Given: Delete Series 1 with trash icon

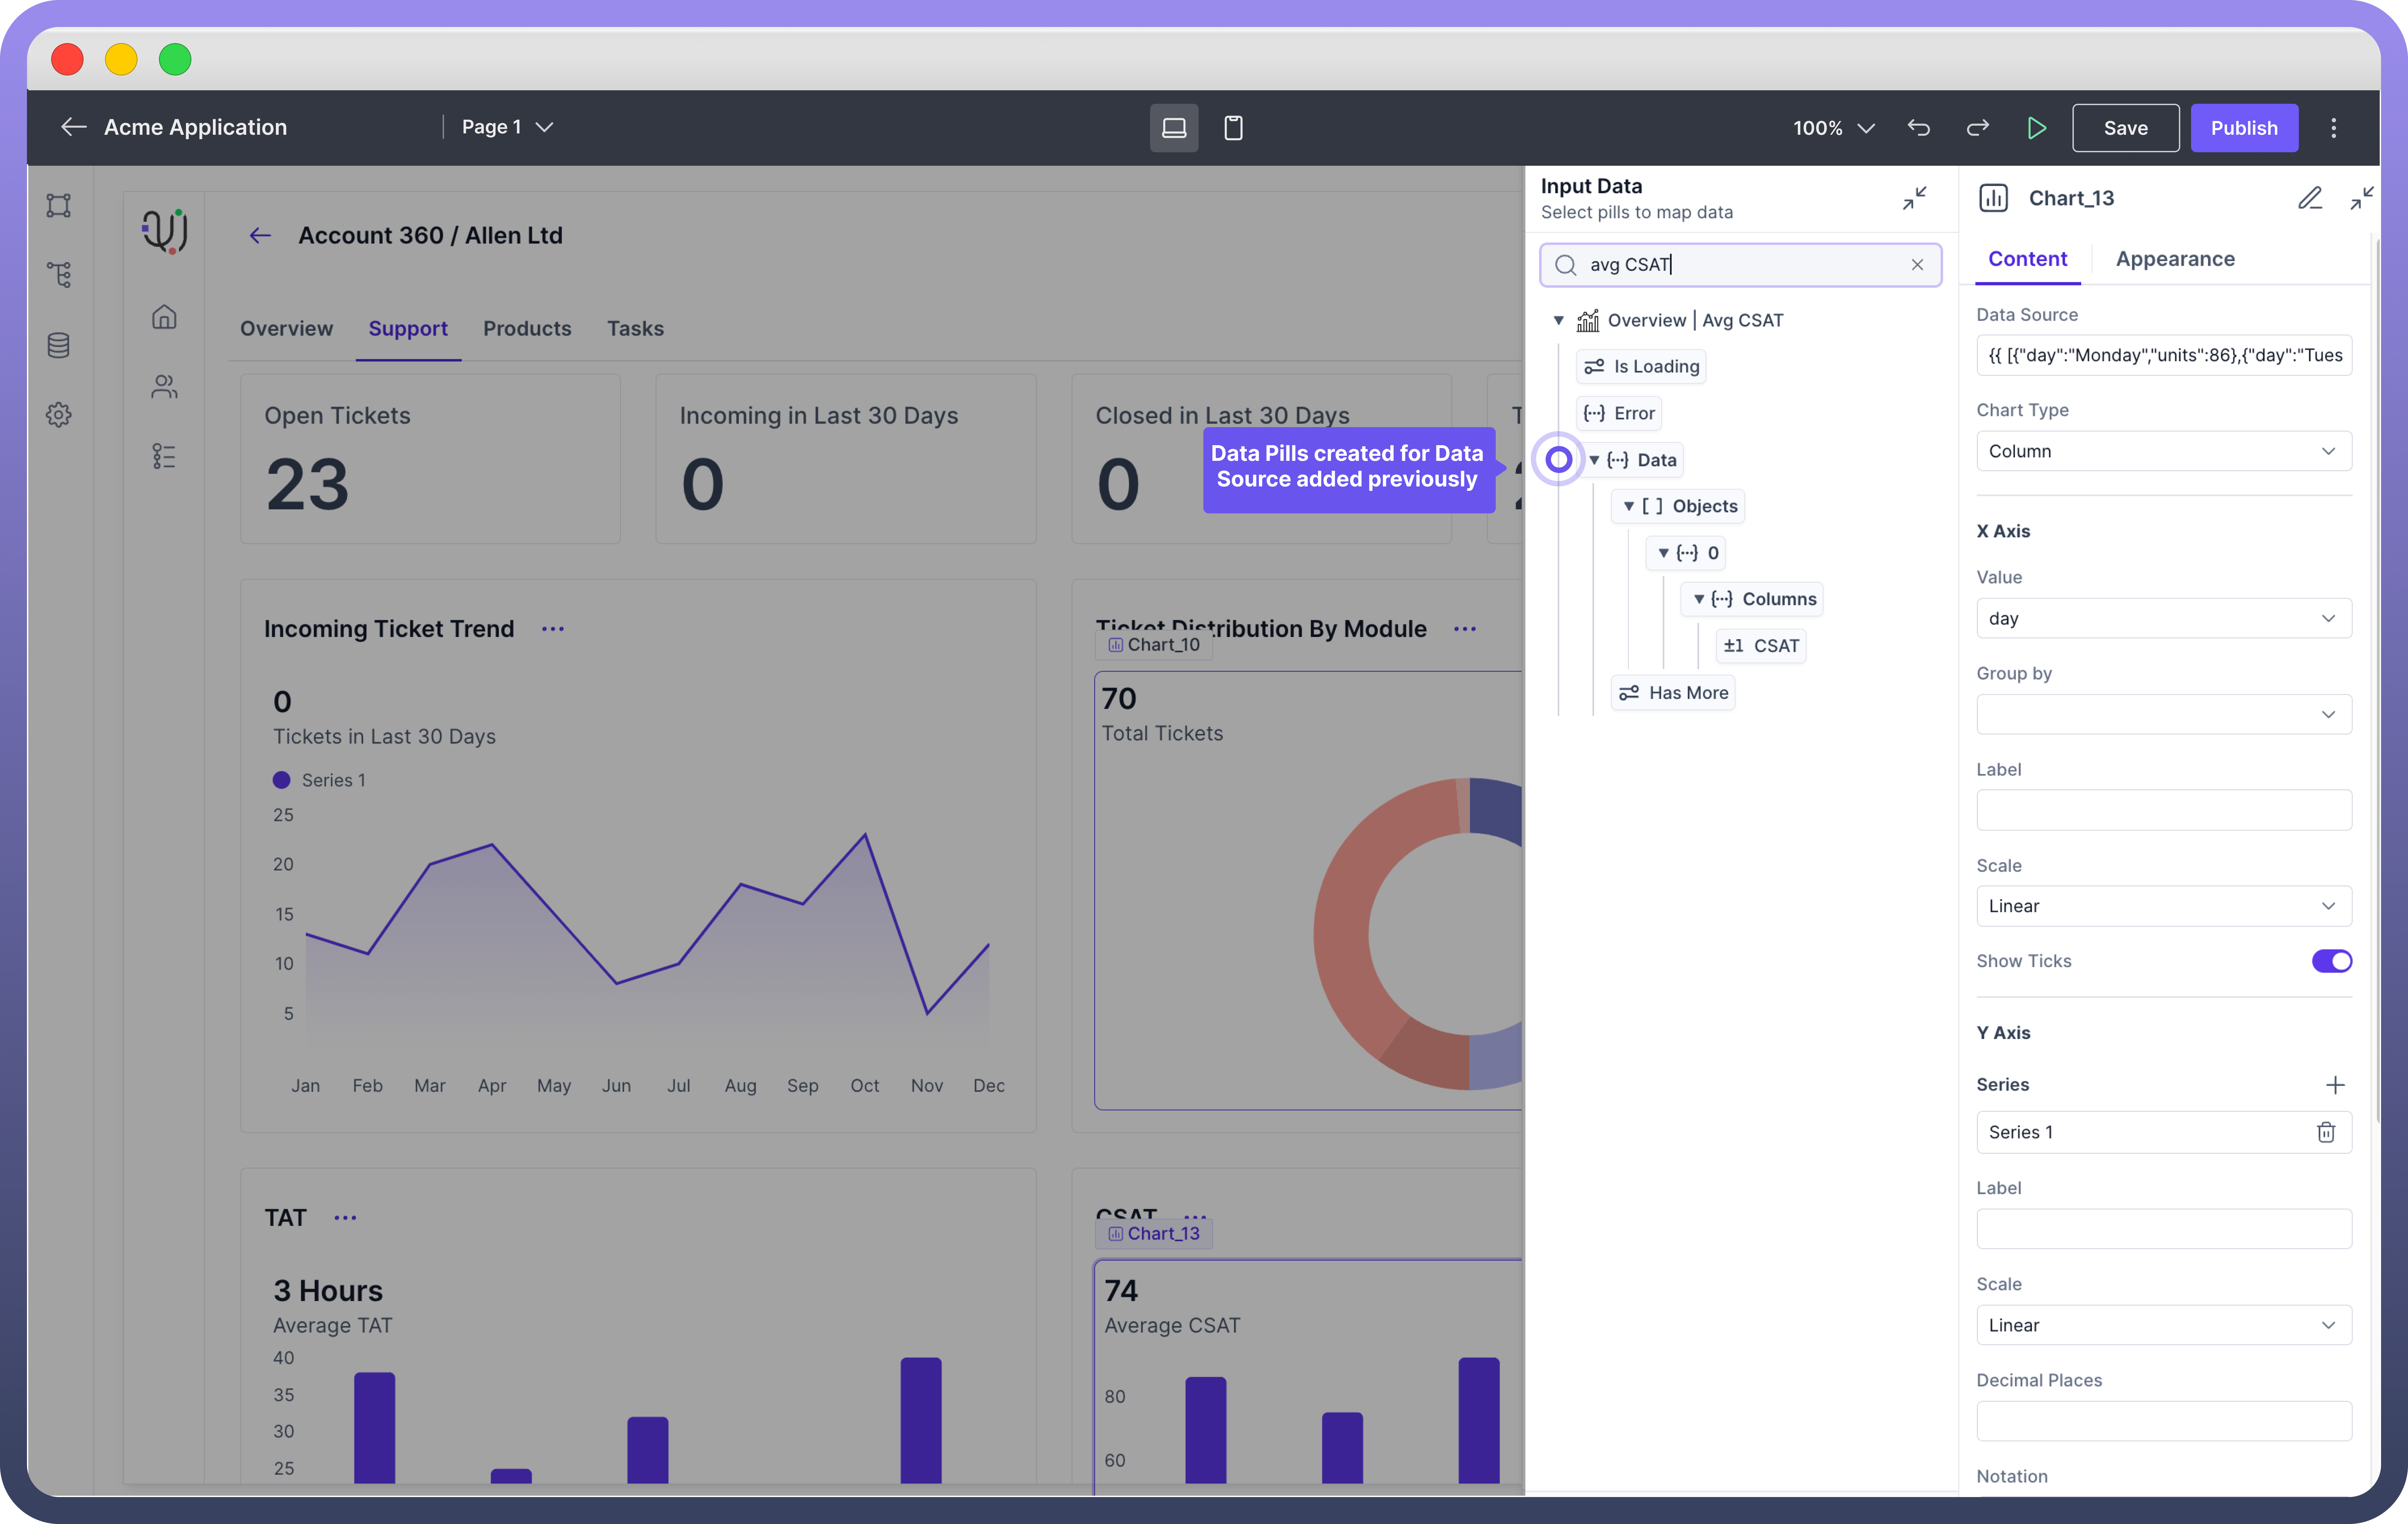Looking at the screenshot, I should coord(2326,1132).
